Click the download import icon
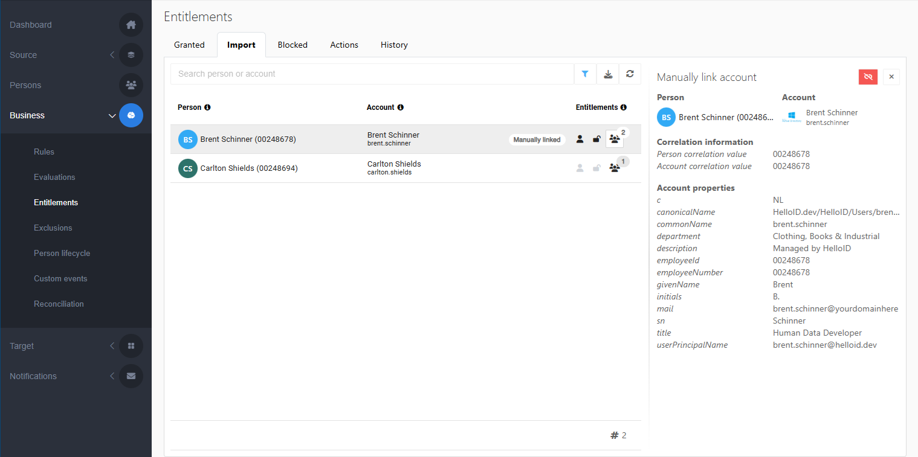Image resolution: width=918 pixels, height=457 pixels. point(608,74)
